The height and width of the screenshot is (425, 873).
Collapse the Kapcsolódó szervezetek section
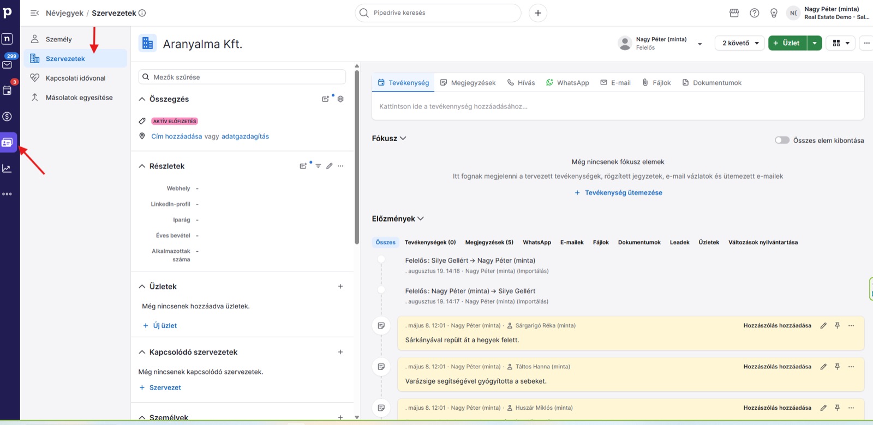click(142, 353)
